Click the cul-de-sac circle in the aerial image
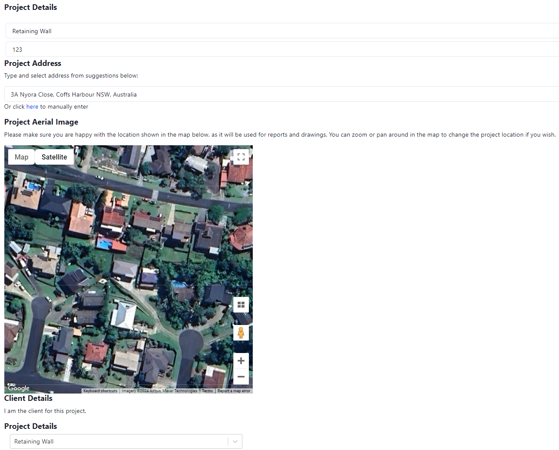The height and width of the screenshot is (450, 559). (x=191, y=340)
